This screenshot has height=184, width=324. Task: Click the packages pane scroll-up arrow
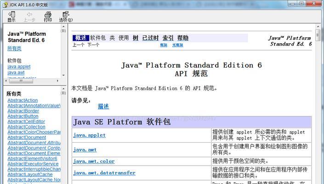coord(63,27)
